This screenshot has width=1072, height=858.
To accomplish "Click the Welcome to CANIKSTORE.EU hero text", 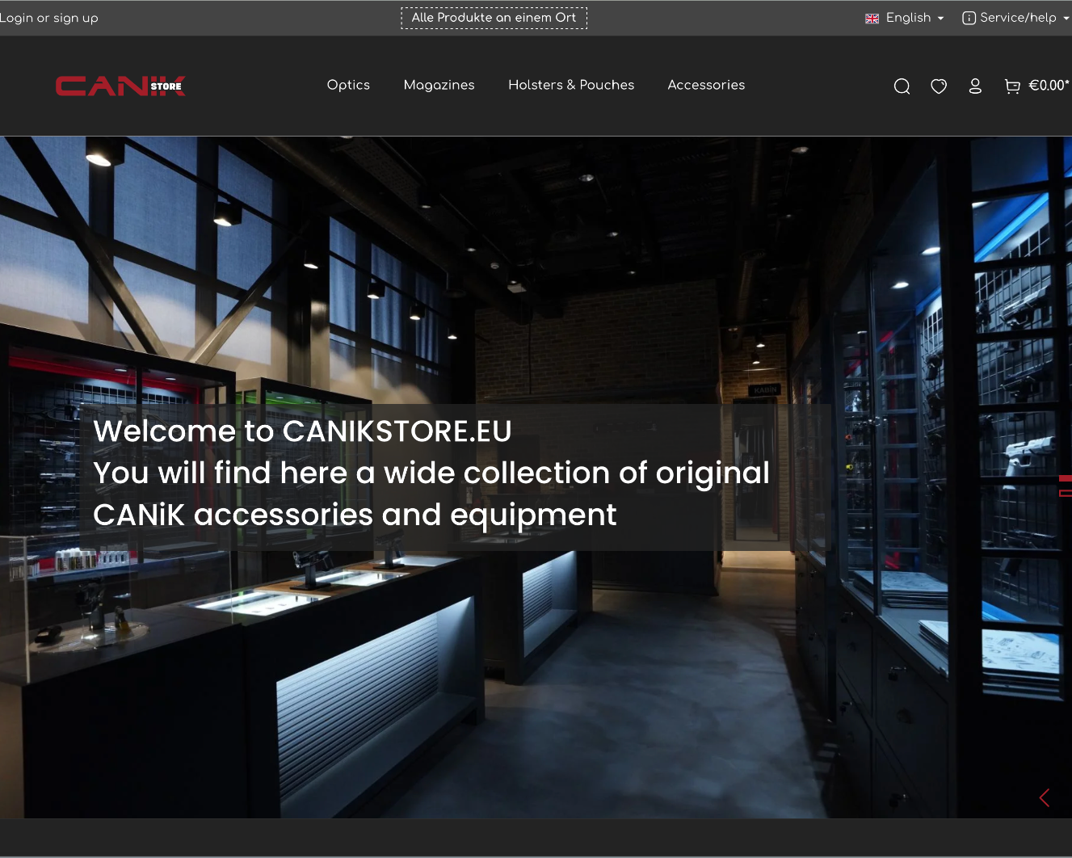I will point(302,431).
